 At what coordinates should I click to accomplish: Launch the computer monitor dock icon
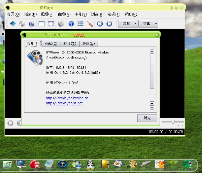[x=21, y=164]
